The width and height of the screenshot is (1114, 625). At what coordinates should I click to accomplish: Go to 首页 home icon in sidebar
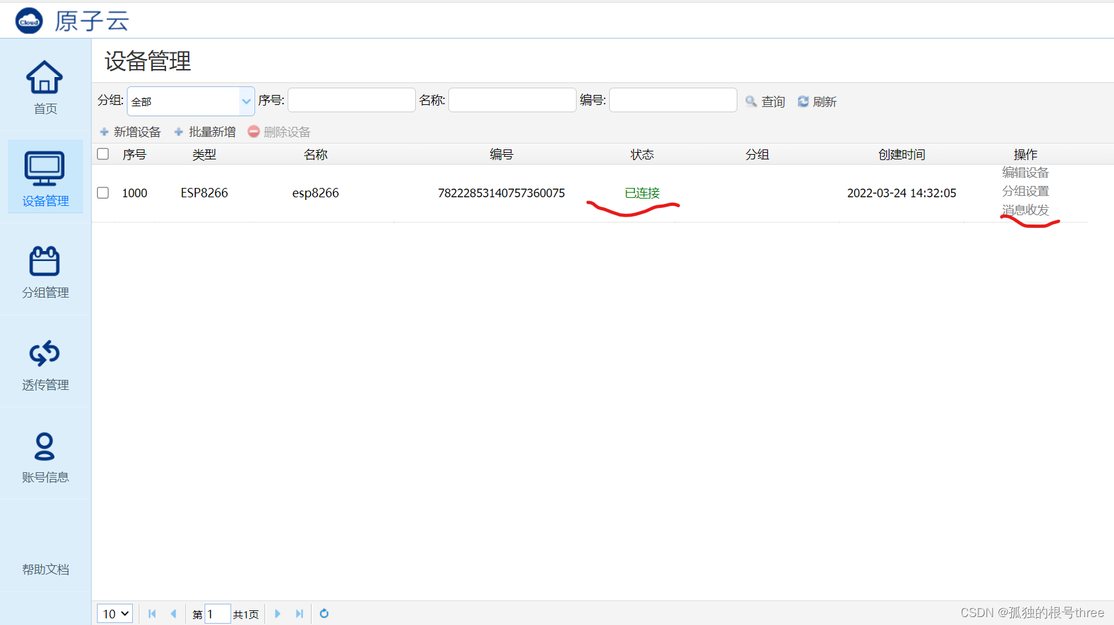coord(45,77)
